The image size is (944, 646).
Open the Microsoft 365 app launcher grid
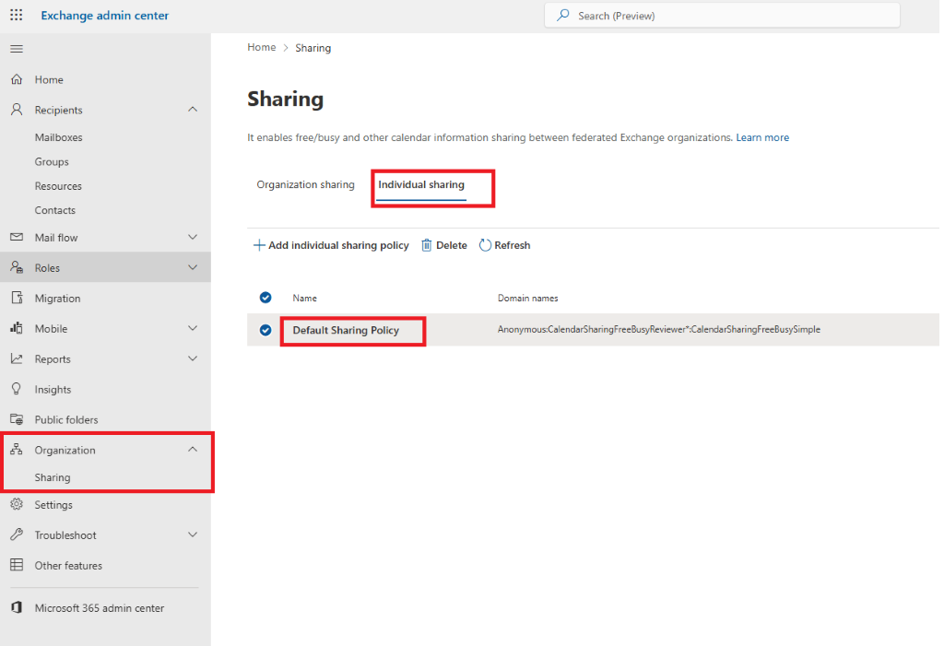pos(15,15)
